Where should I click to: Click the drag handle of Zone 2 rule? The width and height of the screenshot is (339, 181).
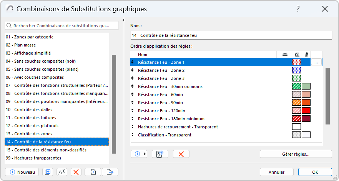[x=133, y=70]
